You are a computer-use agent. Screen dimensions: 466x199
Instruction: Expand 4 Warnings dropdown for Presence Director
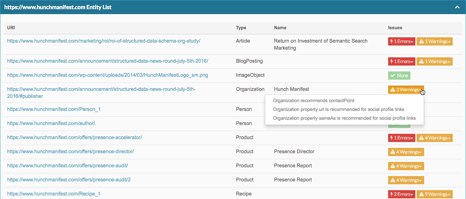pos(406,152)
